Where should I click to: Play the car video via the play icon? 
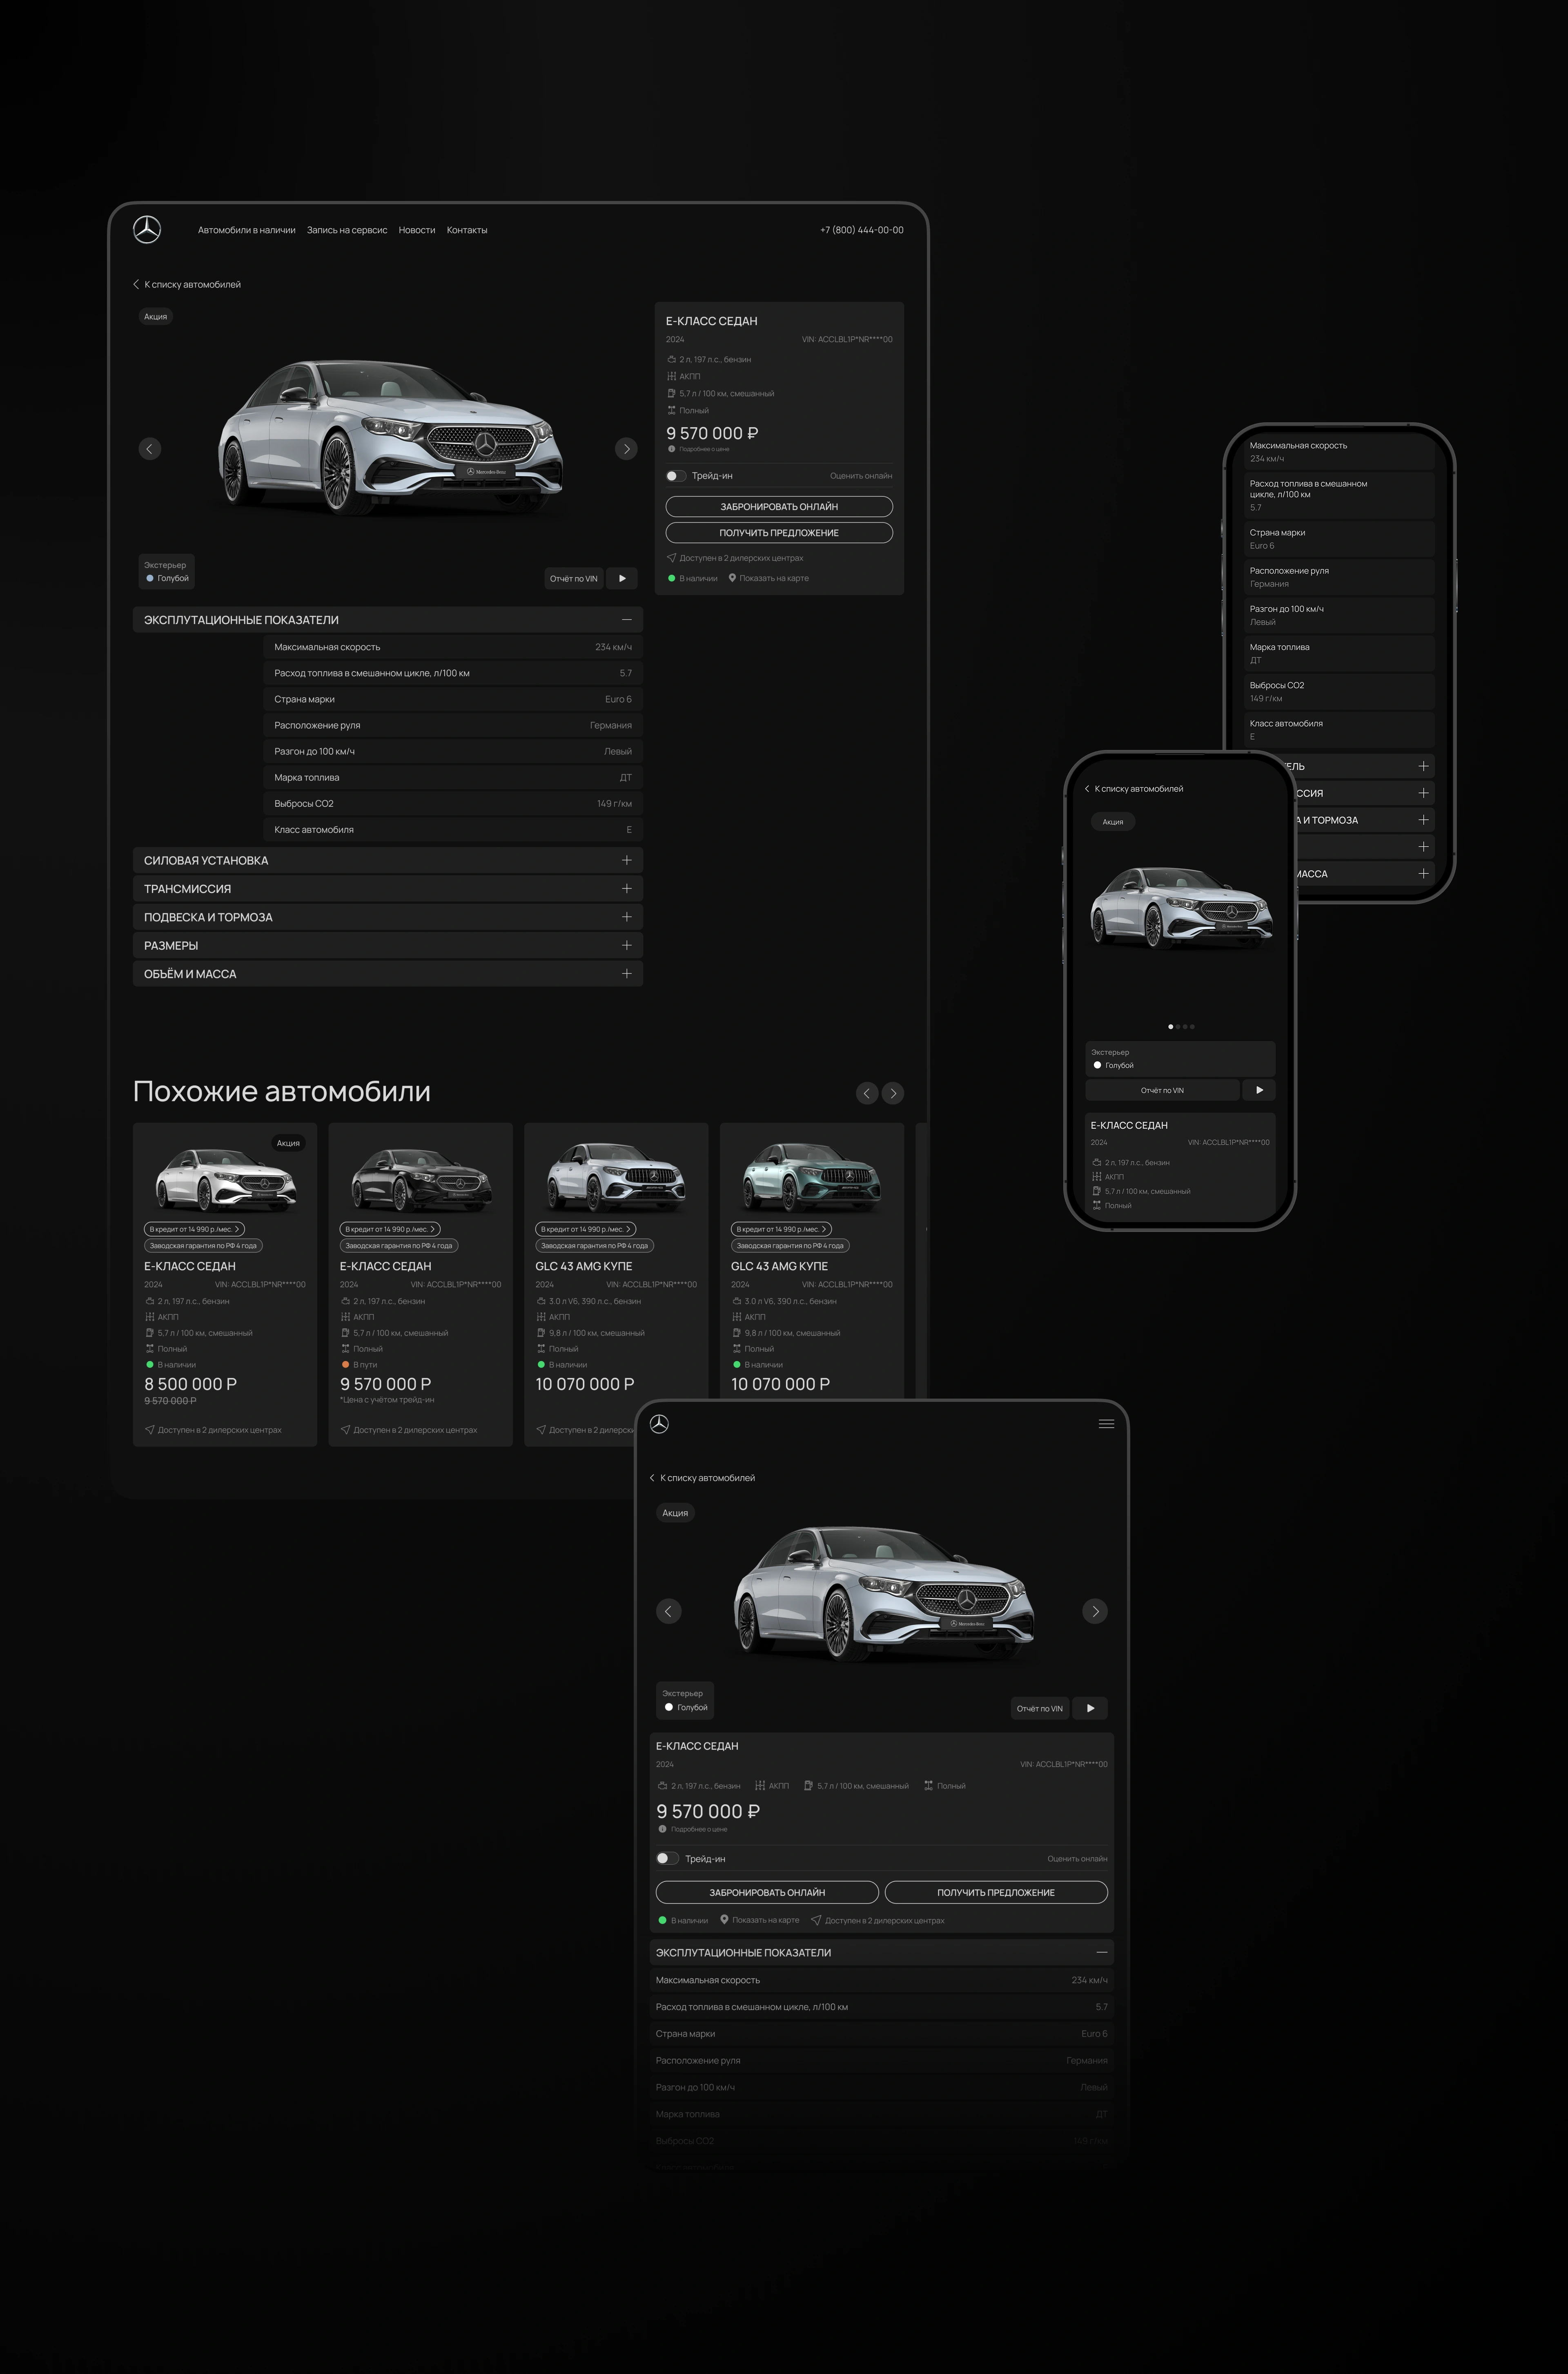622,578
